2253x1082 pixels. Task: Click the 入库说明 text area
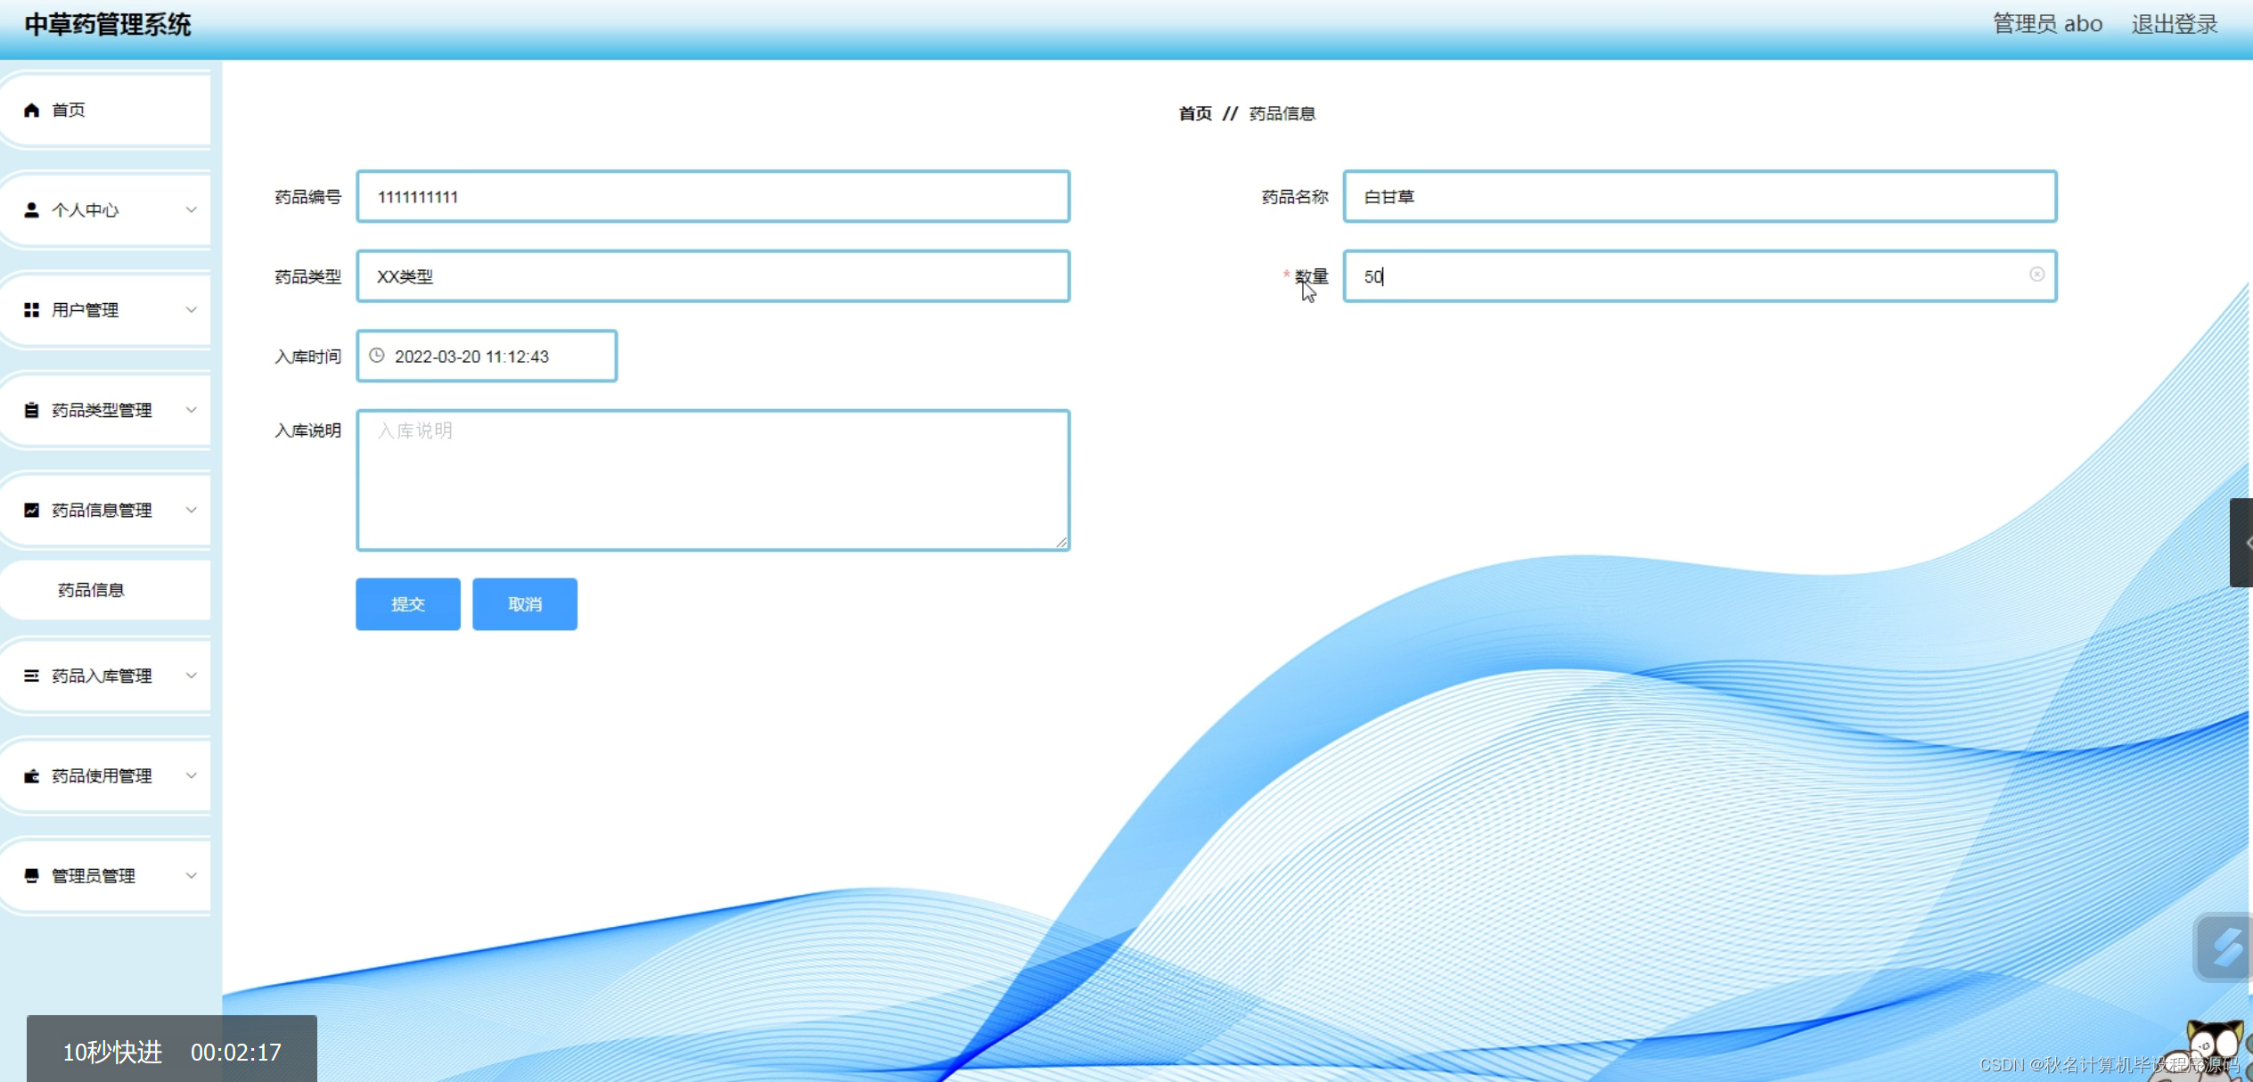click(x=713, y=480)
